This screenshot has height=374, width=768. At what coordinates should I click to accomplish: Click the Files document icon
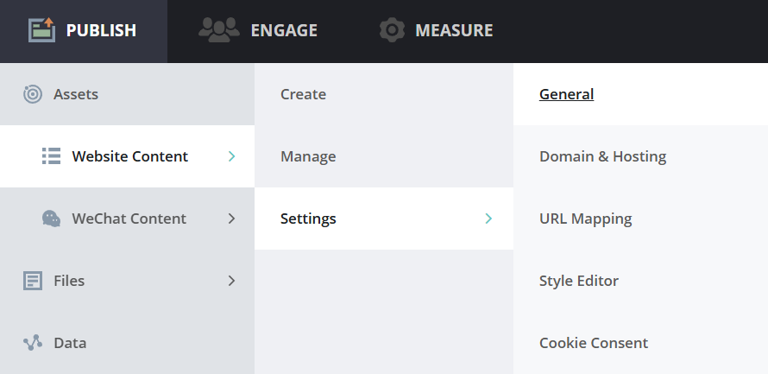pos(33,281)
